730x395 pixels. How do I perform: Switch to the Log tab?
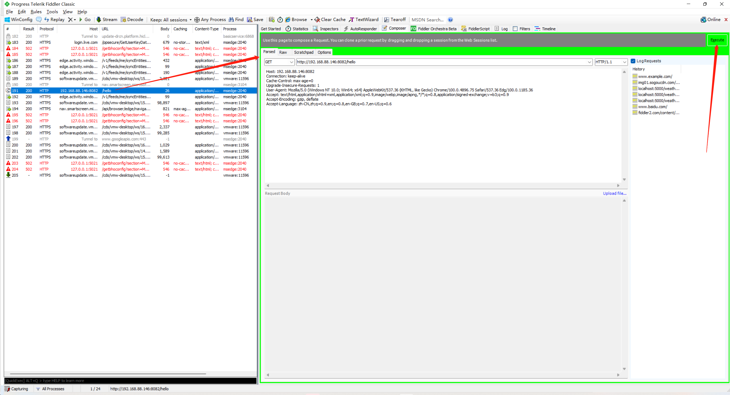pos(501,29)
